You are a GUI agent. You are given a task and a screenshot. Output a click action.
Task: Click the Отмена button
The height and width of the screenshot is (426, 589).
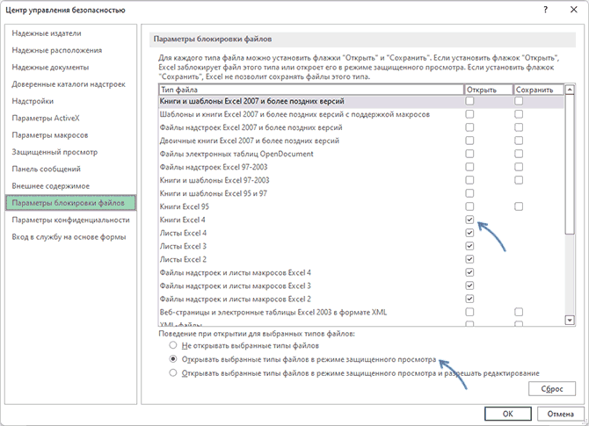(x=561, y=414)
